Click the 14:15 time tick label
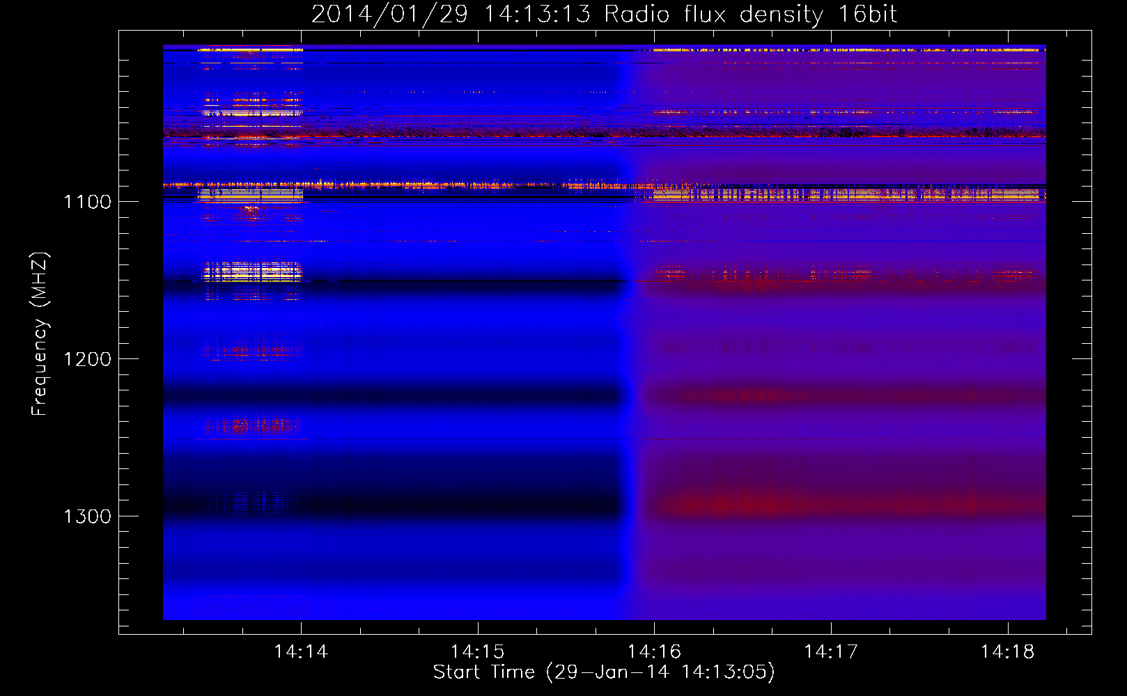 point(477,651)
